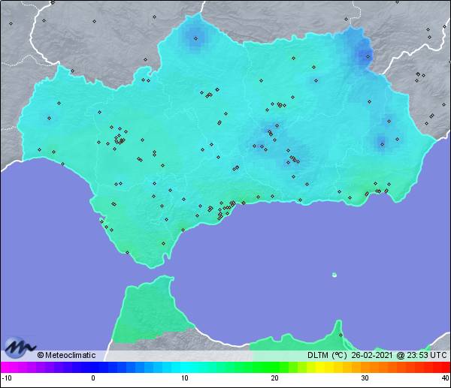This screenshot has height=388, width=451.
Task: Pick the red end of the color scale
Action: point(444,367)
